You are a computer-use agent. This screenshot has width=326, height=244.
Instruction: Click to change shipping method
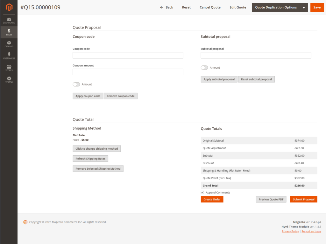point(97,149)
